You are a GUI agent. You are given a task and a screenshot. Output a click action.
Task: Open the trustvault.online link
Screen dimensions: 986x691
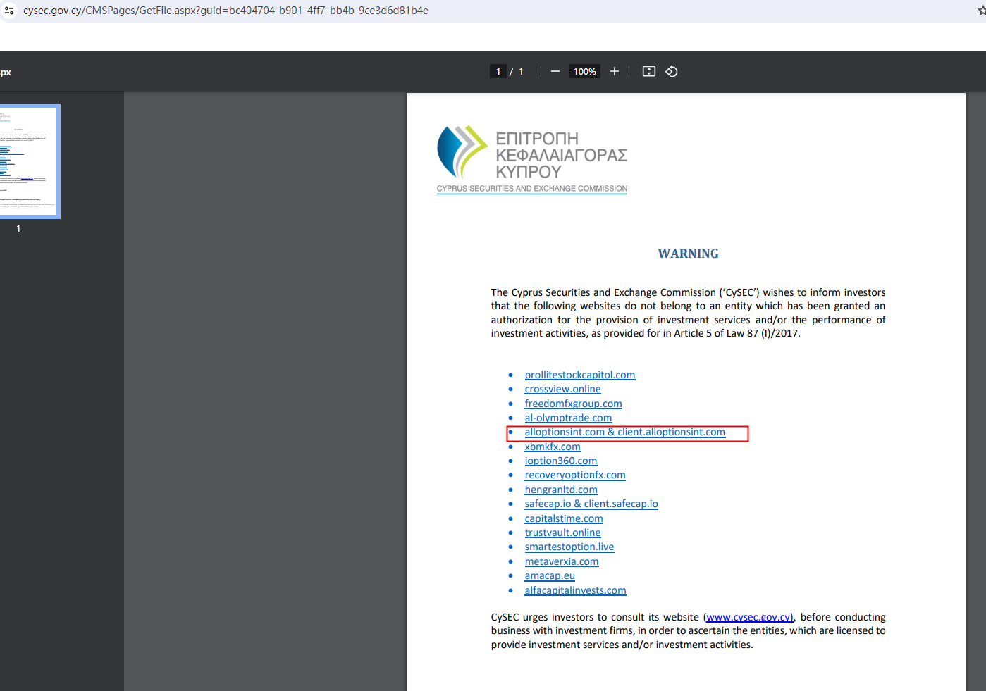coord(563,533)
